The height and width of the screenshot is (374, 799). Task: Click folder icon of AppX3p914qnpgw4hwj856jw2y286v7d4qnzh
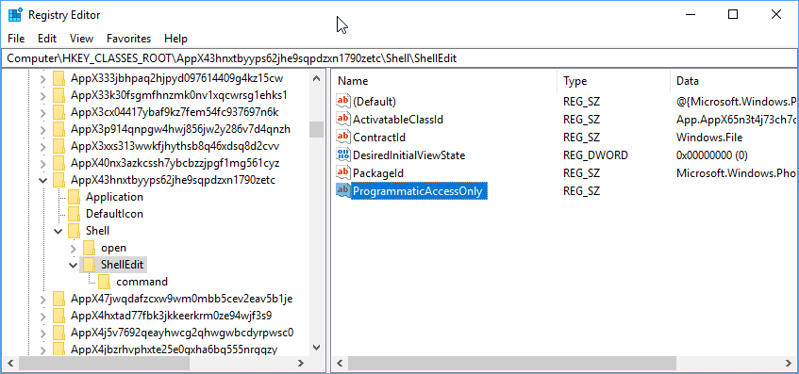coord(59,129)
